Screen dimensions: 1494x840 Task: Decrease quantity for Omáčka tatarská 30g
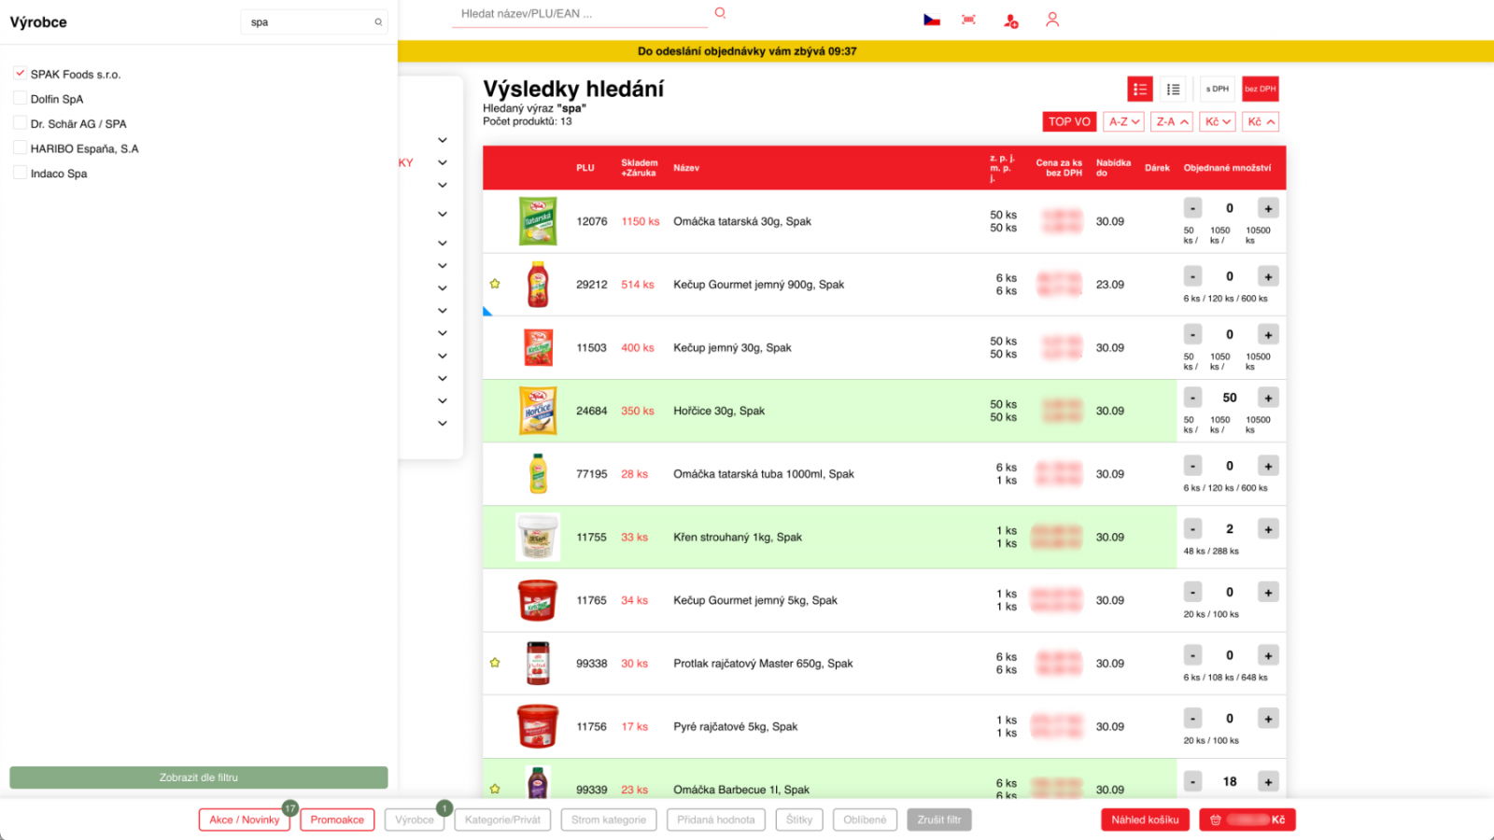pos(1192,208)
